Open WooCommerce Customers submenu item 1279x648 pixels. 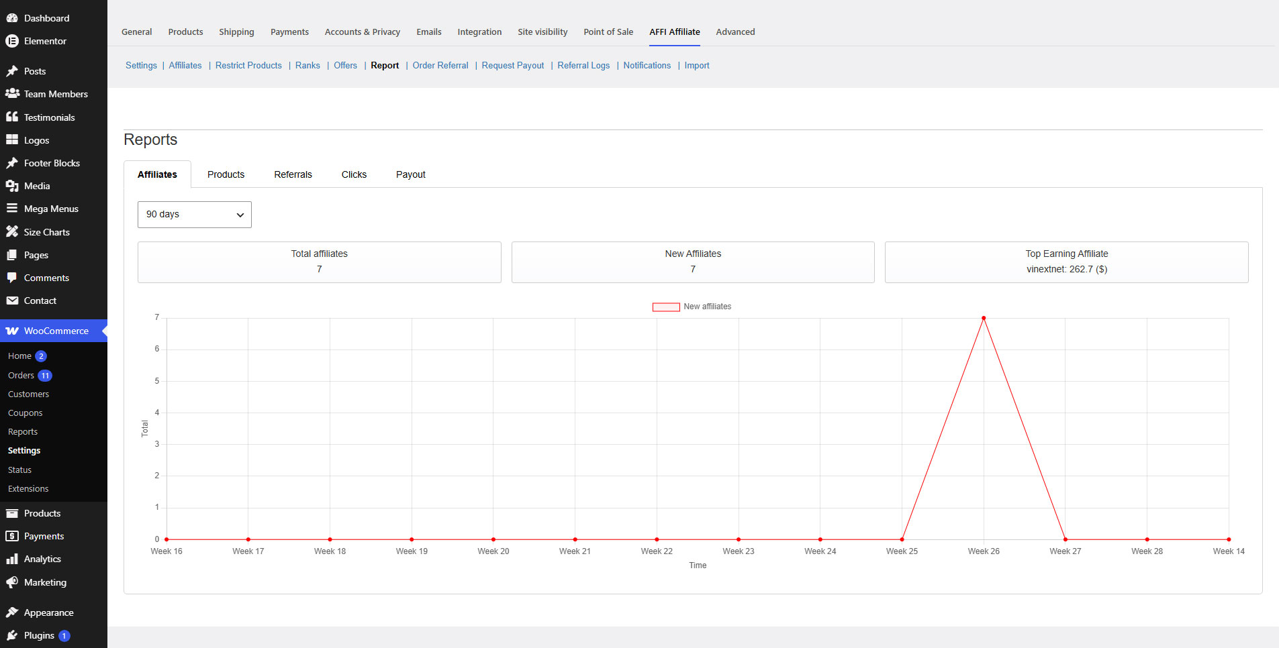pos(28,394)
